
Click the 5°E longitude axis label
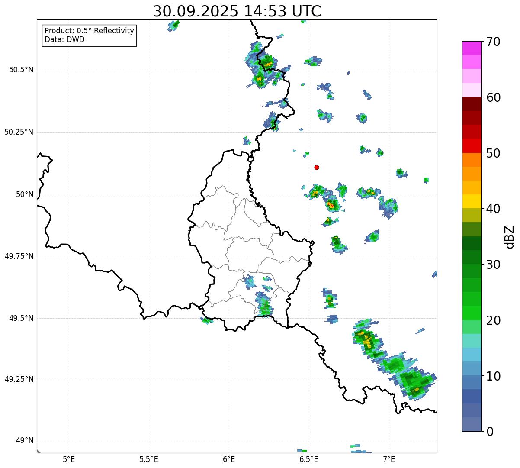click(69, 459)
